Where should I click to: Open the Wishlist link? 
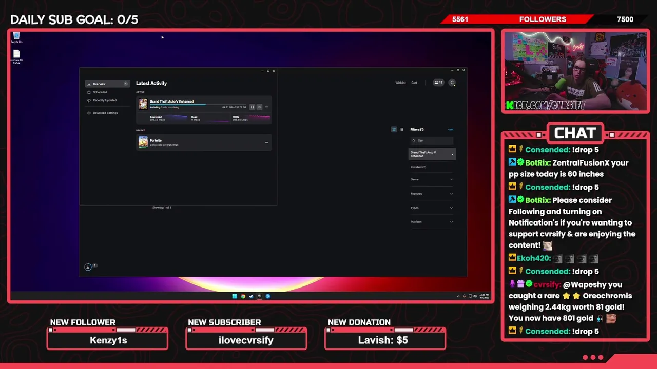[400, 83]
